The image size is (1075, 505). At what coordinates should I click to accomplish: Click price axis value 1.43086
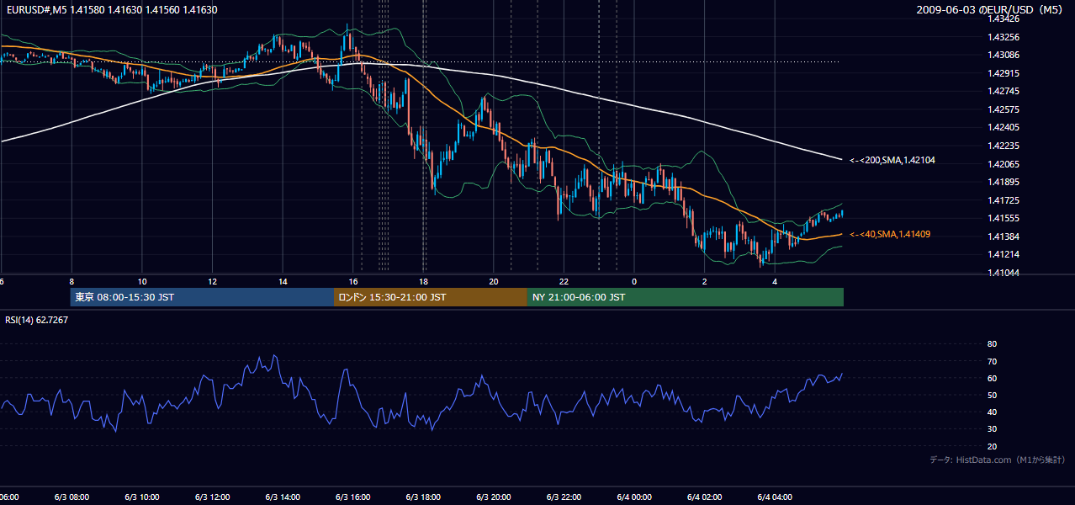point(1003,55)
